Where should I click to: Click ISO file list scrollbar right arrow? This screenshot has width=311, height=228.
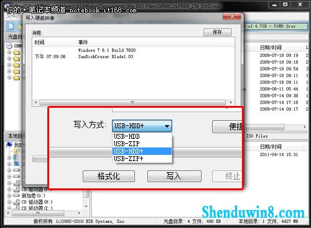click(305, 127)
